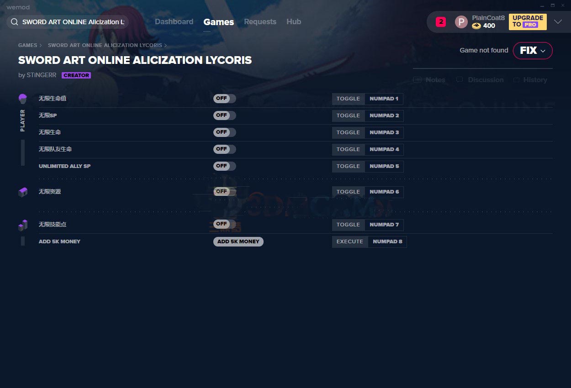Enable the 无限队友生命 cheat switch

[x=225, y=149]
